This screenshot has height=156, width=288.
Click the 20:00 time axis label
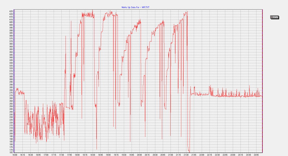(x=139, y=155)
